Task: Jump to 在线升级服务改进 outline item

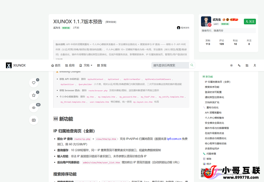Action: pyautogui.click(x=214, y=133)
